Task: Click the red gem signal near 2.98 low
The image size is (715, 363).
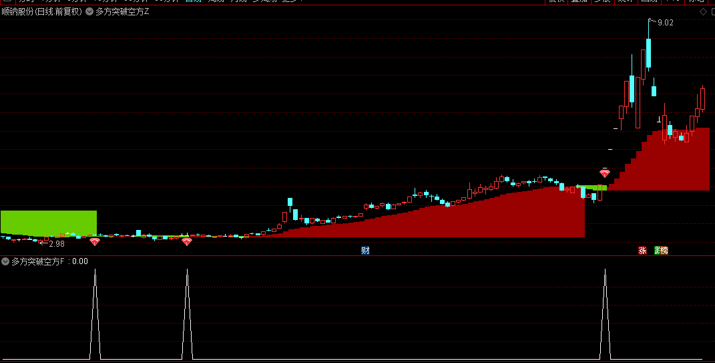Action: point(94,241)
